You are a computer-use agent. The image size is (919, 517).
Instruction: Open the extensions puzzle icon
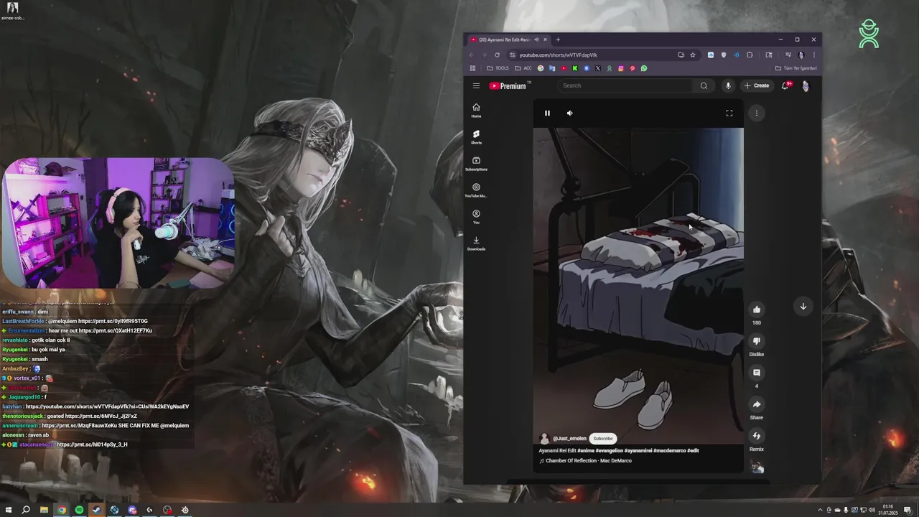pos(750,55)
